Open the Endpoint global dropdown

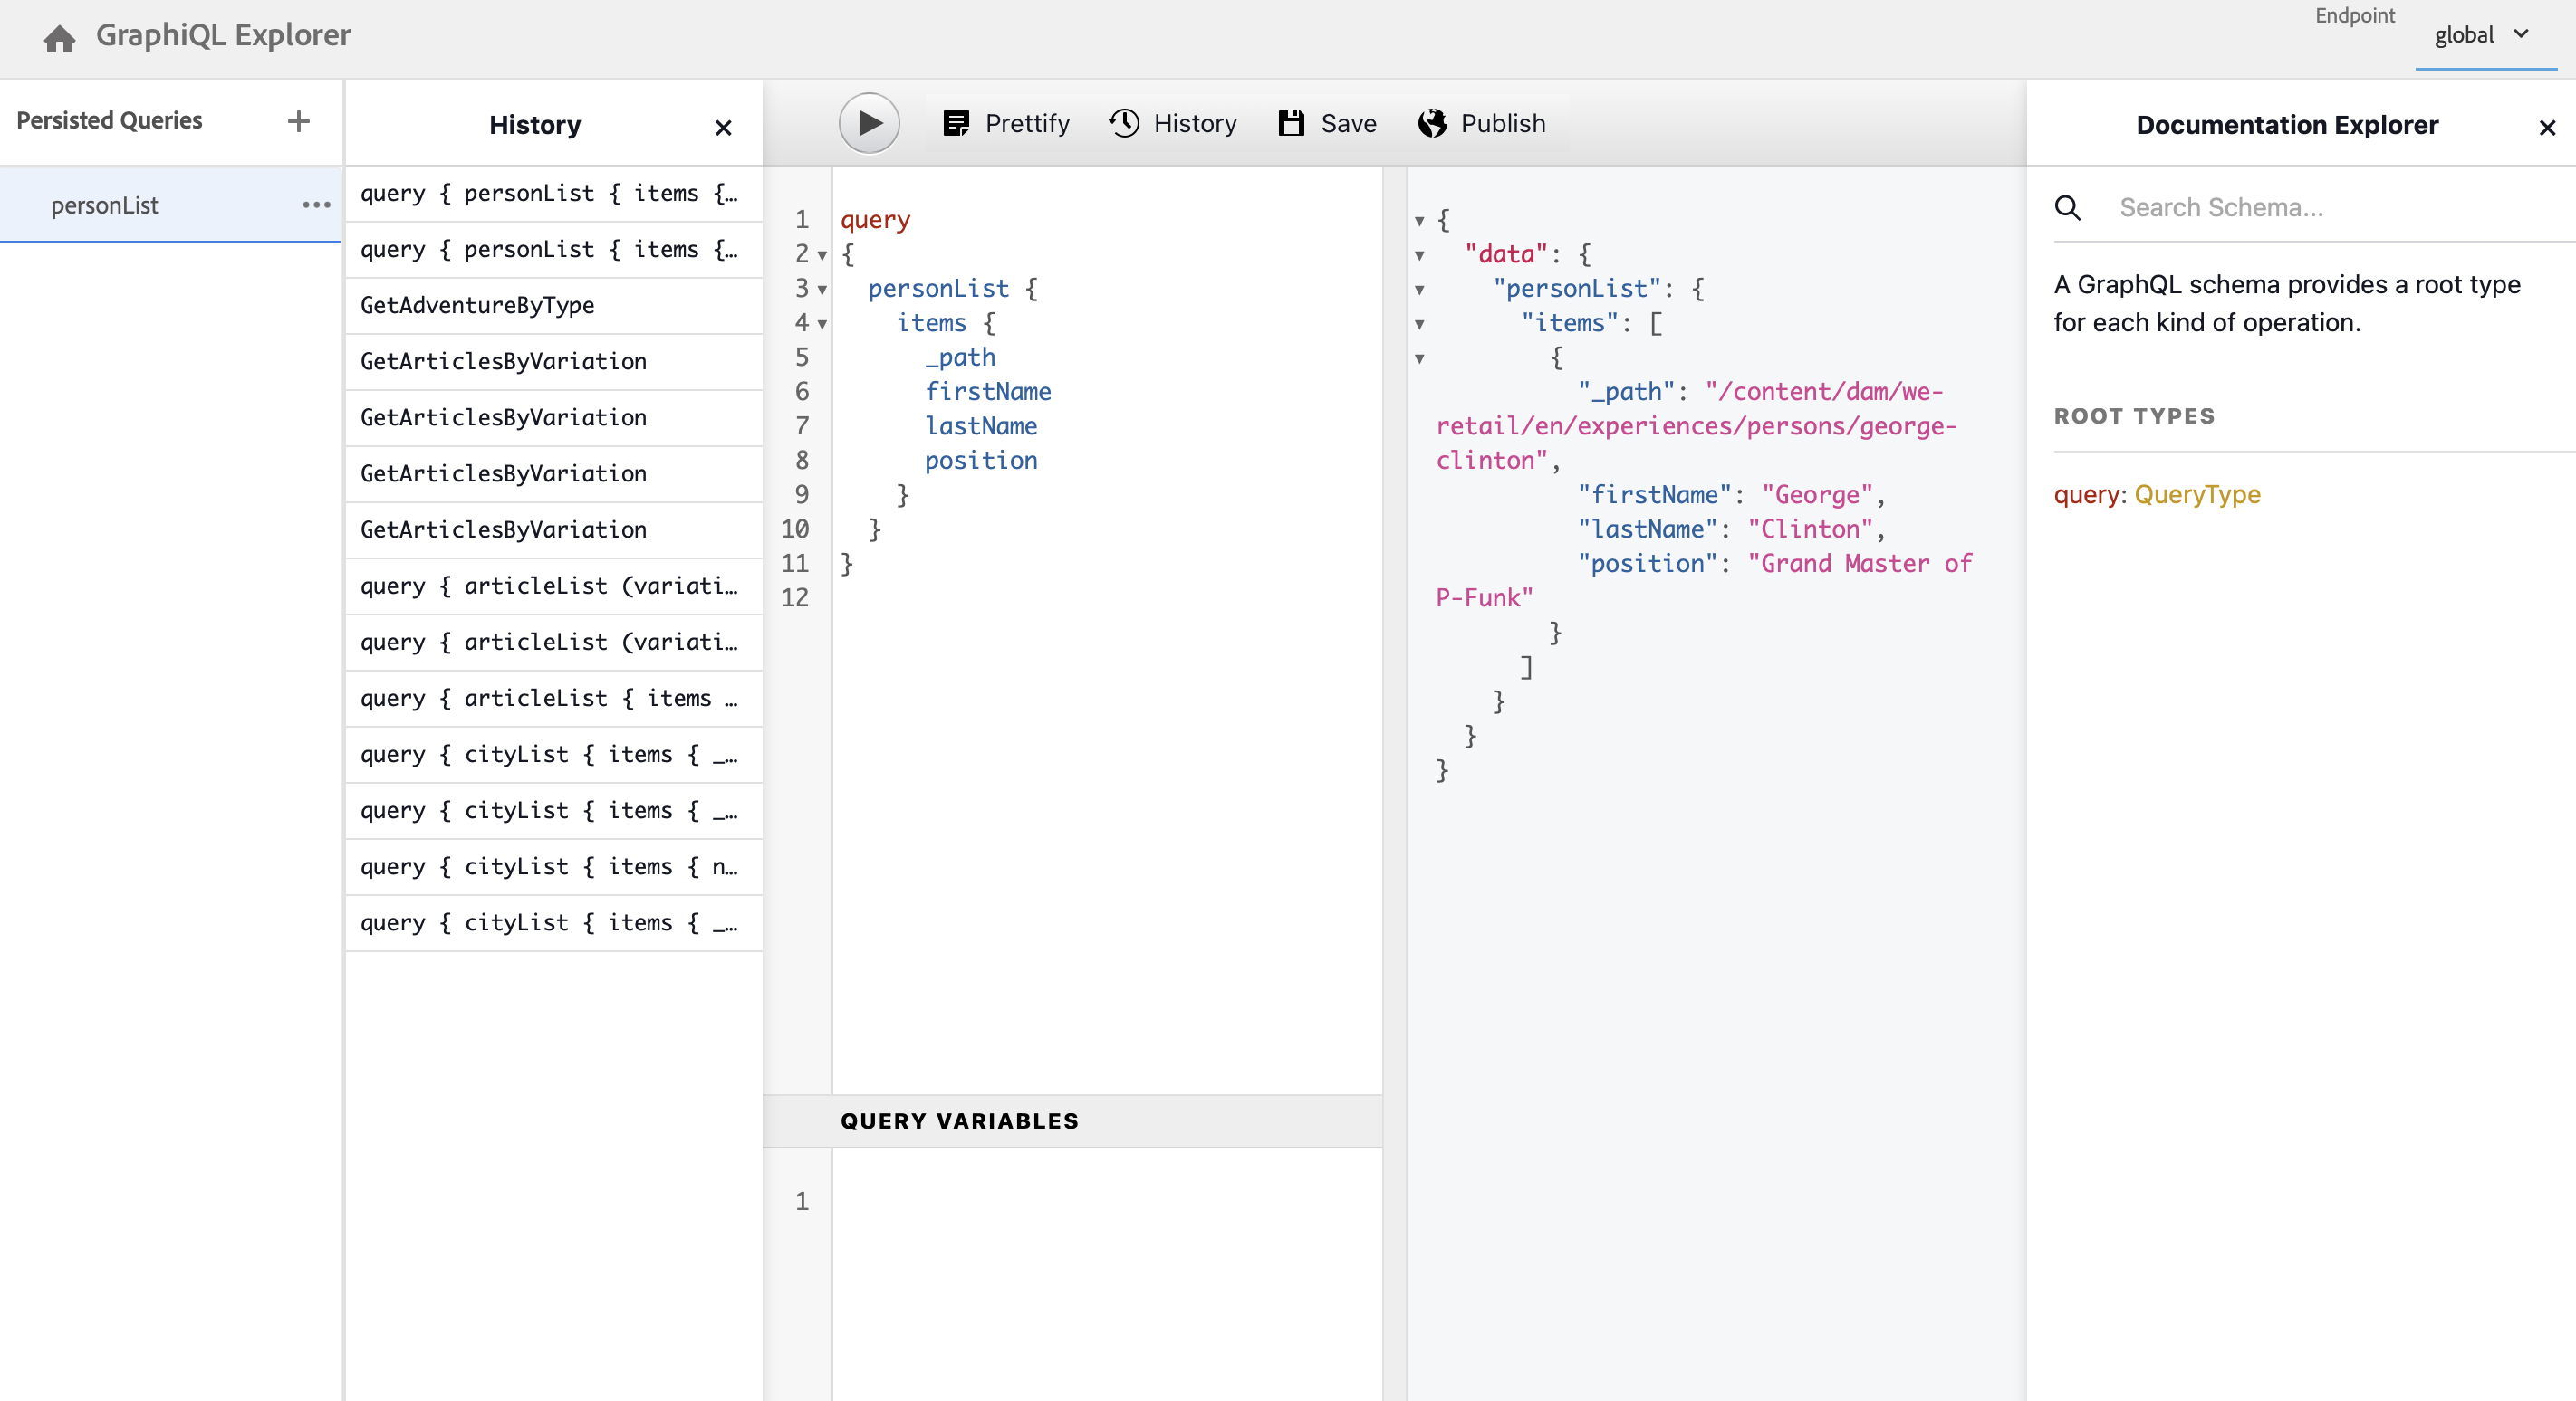[x=2484, y=36]
